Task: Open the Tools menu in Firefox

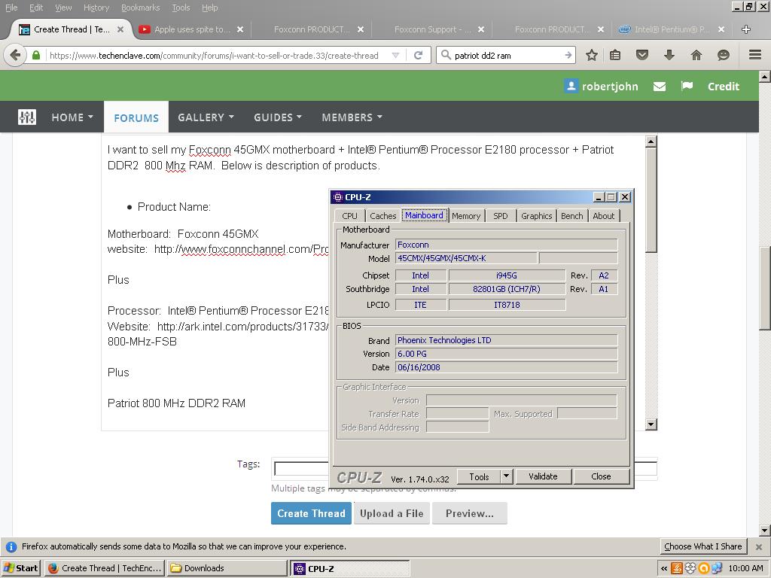Action: point(181,8)
